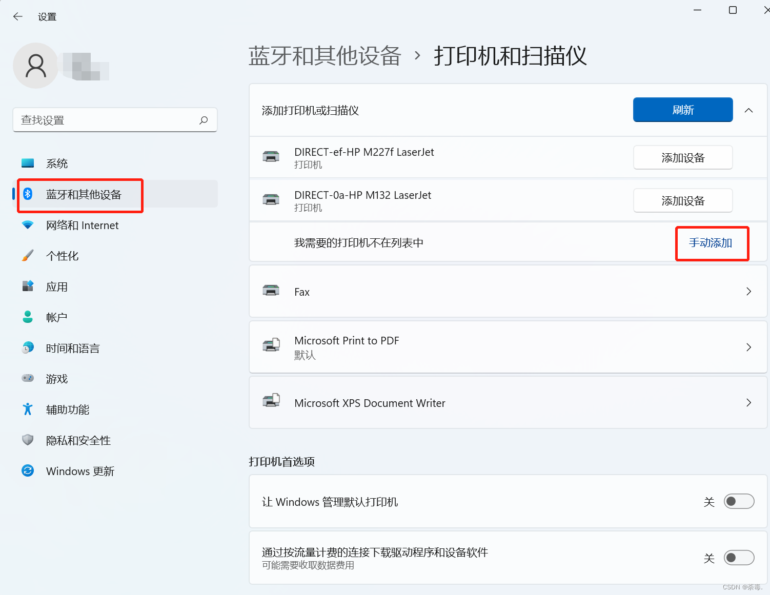Select Microsoft XPS Document Writer row

point(508,402)
